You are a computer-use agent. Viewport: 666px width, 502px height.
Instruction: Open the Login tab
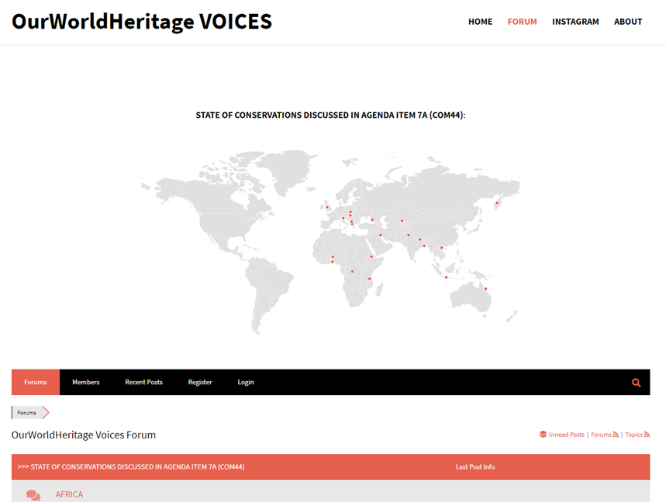pyautogui.click(x=246, y=382)
